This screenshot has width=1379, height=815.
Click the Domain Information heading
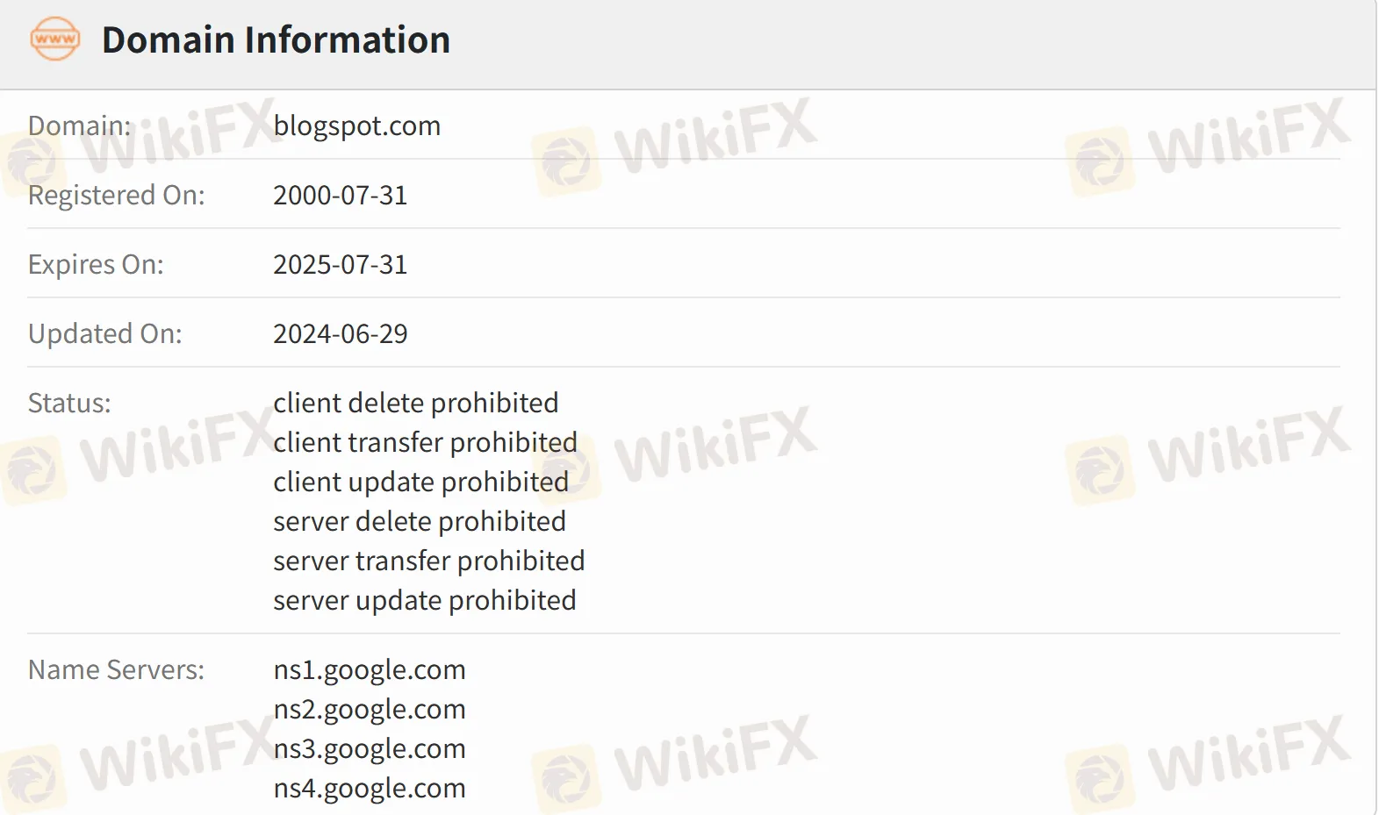click(x=276, y=40)
